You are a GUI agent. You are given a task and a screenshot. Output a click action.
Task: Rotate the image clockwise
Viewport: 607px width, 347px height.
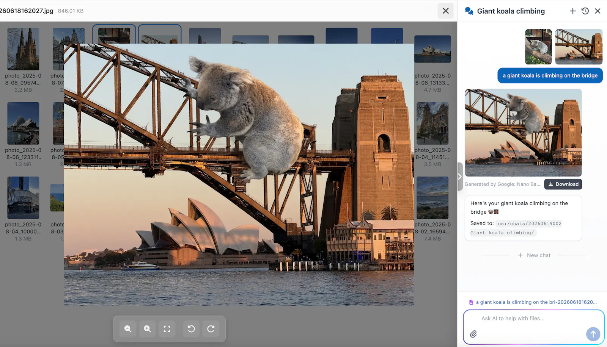pyautogui.click(x=211, y=329)
